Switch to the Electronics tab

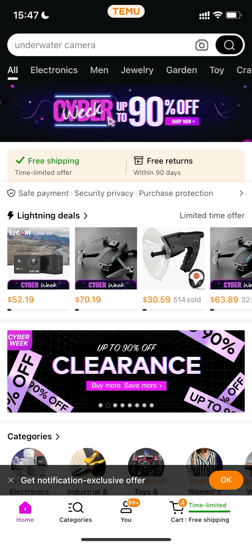pos(54,70)
